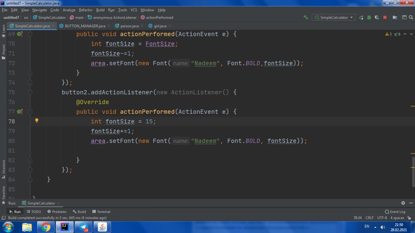Viewport: 415px width, 233px height.
Task: Switch to the BUTTON_MANAGER.java editor tab
Action: [85, 26]
